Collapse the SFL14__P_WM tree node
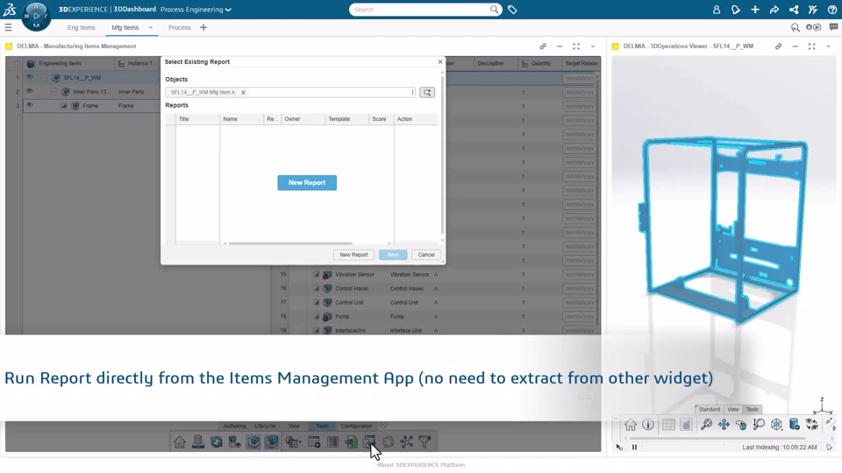Image resolution: width=842 pixels, height=473 pixels. pyautogui.click(x=45, y=78)
